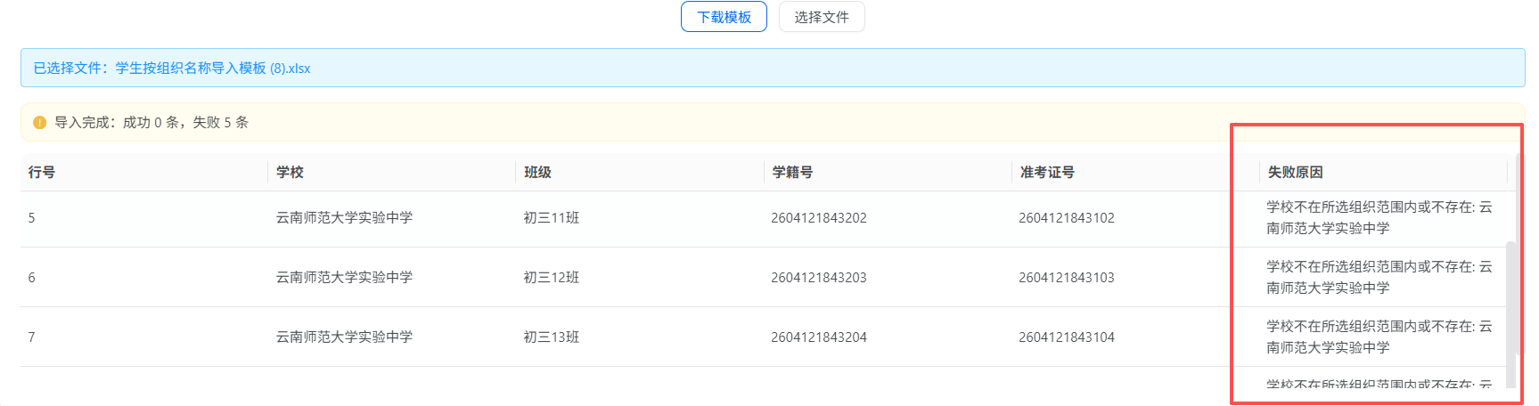Click the 下载模板 button
The width and height of the screenshot is (1539, 406).
point(724,17)
